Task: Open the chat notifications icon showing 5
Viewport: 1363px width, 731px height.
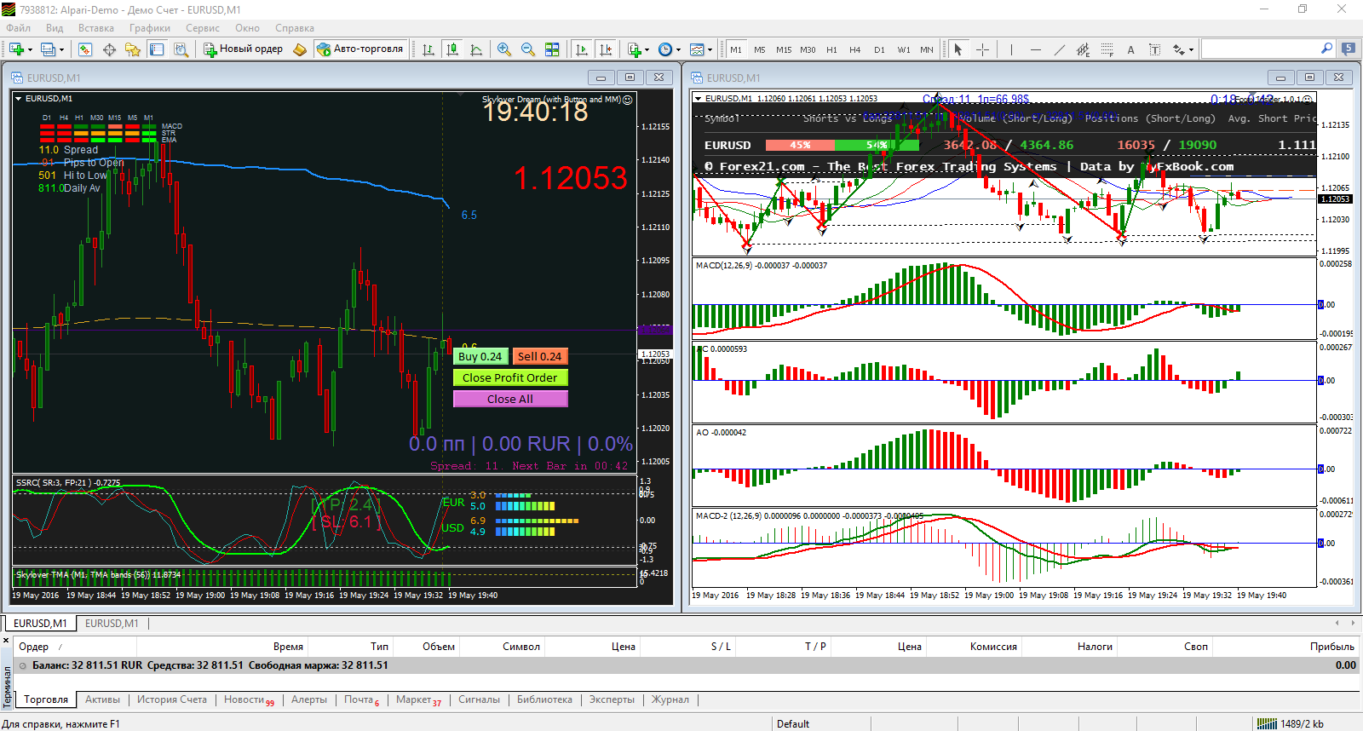Action: tap(1349, 49)
